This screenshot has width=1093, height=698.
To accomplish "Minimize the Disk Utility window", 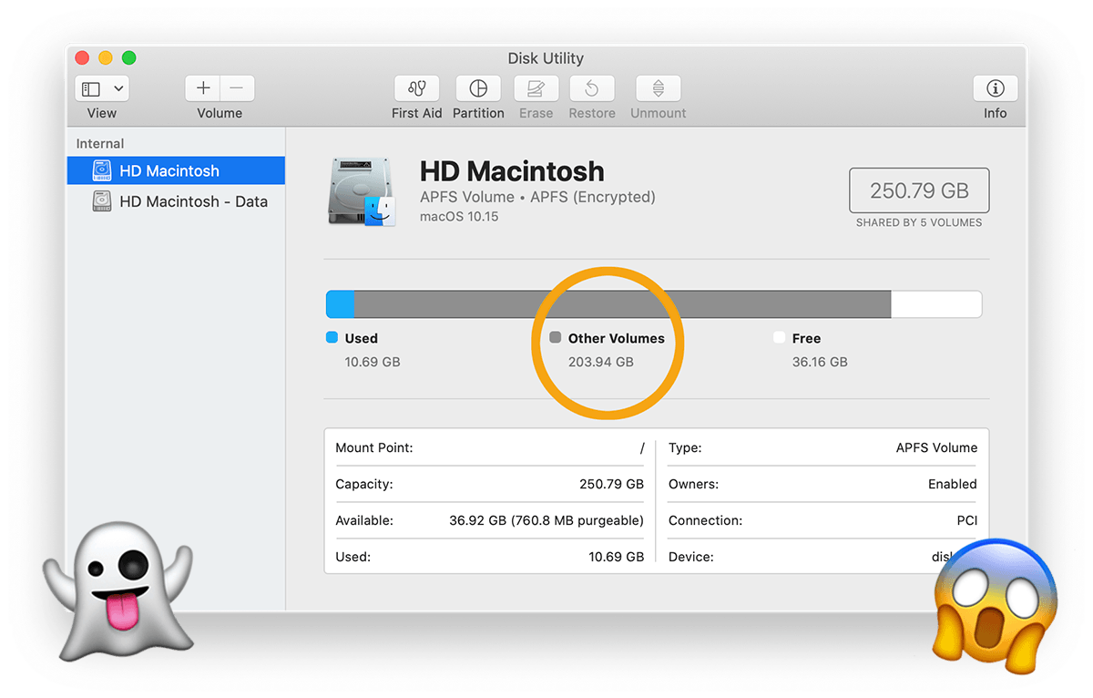I will pyautogui.click(x=106, y=58).
